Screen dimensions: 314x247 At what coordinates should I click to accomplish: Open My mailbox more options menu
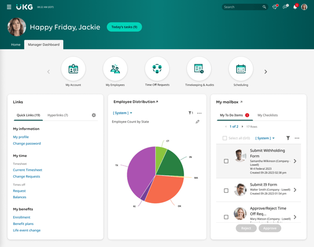297,138
